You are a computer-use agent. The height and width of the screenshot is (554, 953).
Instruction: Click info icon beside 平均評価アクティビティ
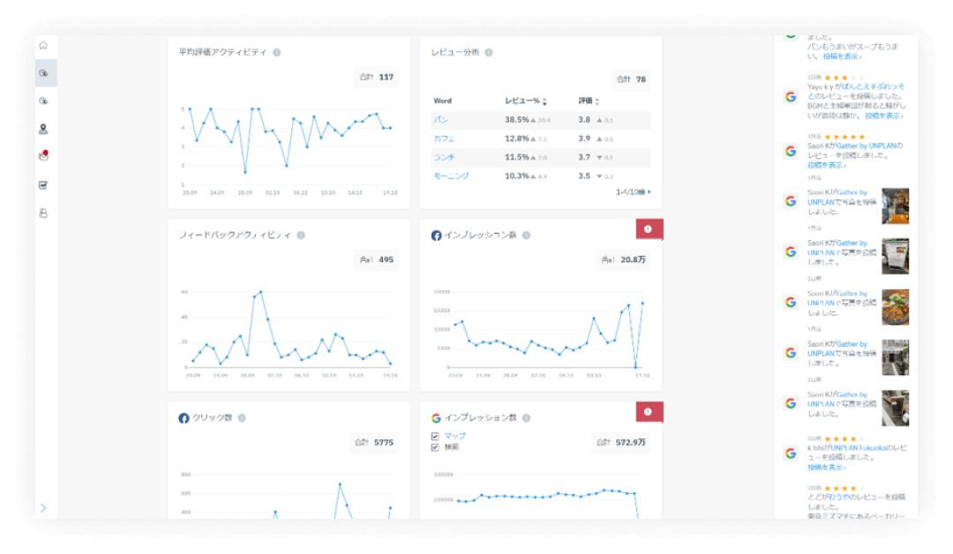point(276,53)
